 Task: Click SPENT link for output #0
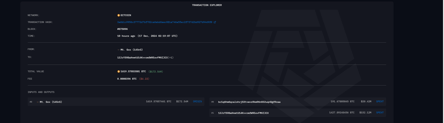click(x=380, y=102)
